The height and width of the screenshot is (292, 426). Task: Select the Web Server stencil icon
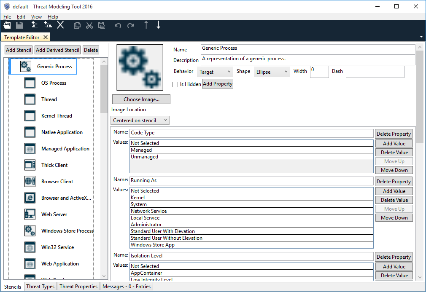pyautogui.click(x=30, y=214)
